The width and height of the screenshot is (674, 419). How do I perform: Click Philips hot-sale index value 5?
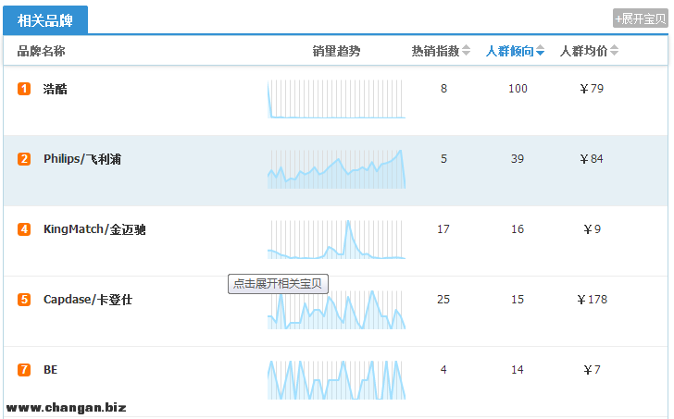click(x=443, y=159)
